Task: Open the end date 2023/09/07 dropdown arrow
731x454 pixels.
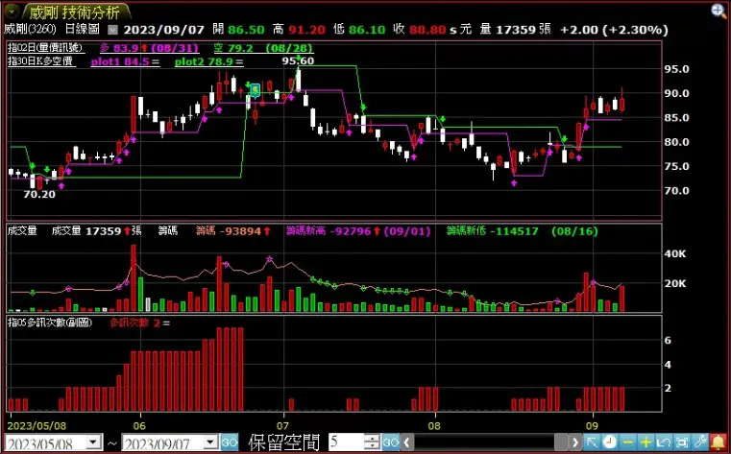Action: pyautogui.click(x=210, y=442)
